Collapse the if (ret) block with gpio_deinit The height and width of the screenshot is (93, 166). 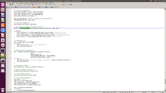(x=11, y=59)
